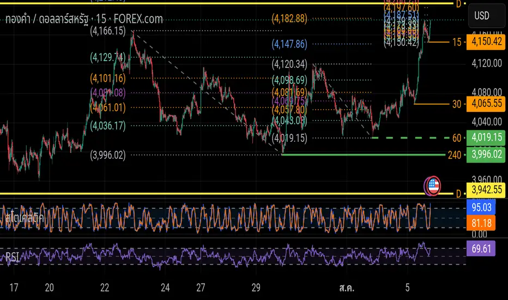The image size is (508, 300).
Task: Select the yellow 3,942.55 price axis label
Action: (x=486, y=190)
